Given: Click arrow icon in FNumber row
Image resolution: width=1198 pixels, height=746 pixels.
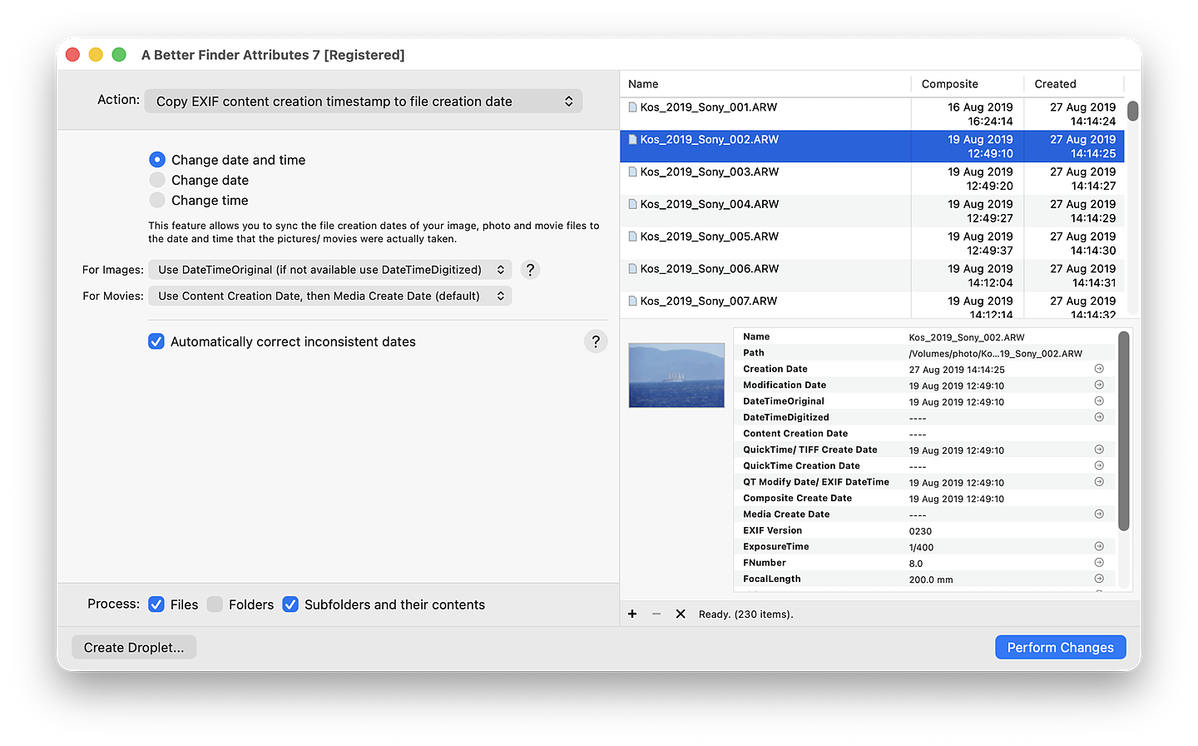Looking at the screenshot, I should tap(1099, 563).
